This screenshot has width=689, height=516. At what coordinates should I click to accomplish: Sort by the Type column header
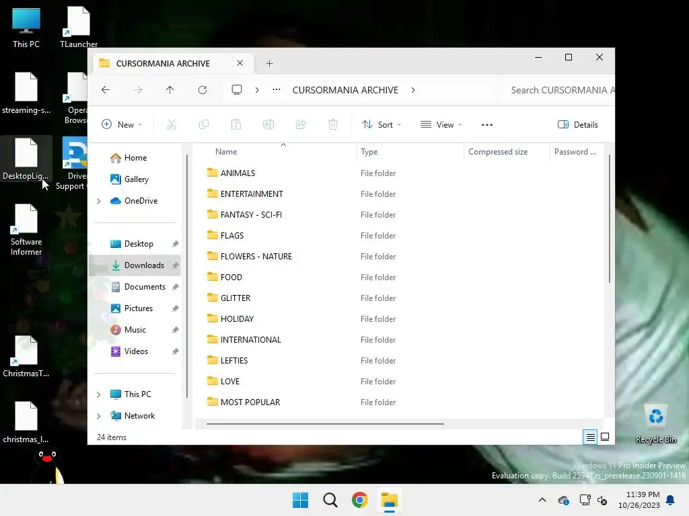tap(410, 152)
